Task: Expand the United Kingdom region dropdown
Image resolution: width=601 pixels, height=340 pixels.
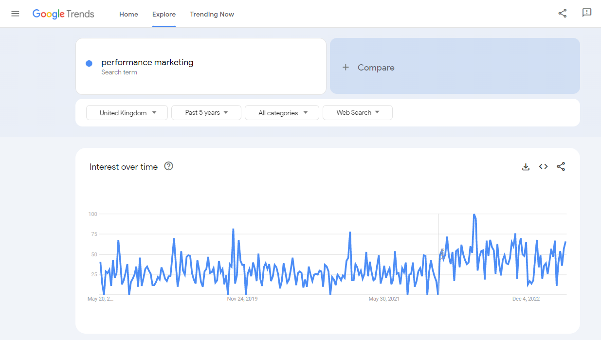Action: pos(127,113)
